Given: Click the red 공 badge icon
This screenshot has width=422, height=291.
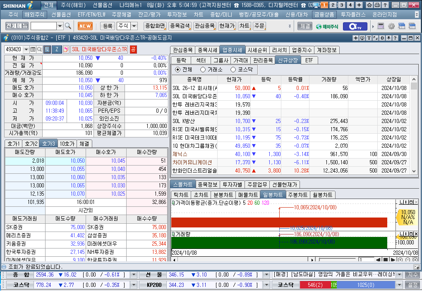Looking at the screenshot, I should tap(133, 50).
